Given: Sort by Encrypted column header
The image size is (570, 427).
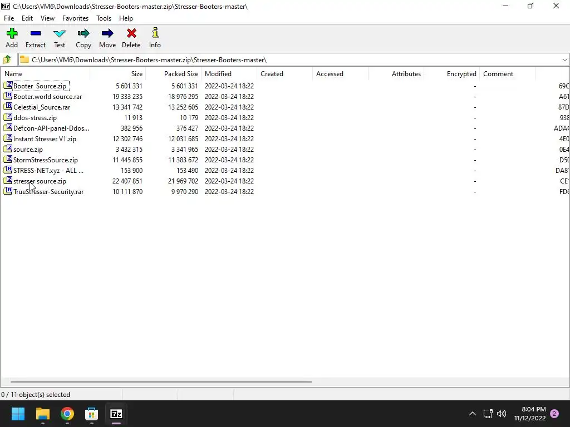Looking at the screenshot, I should click(451, 74).
